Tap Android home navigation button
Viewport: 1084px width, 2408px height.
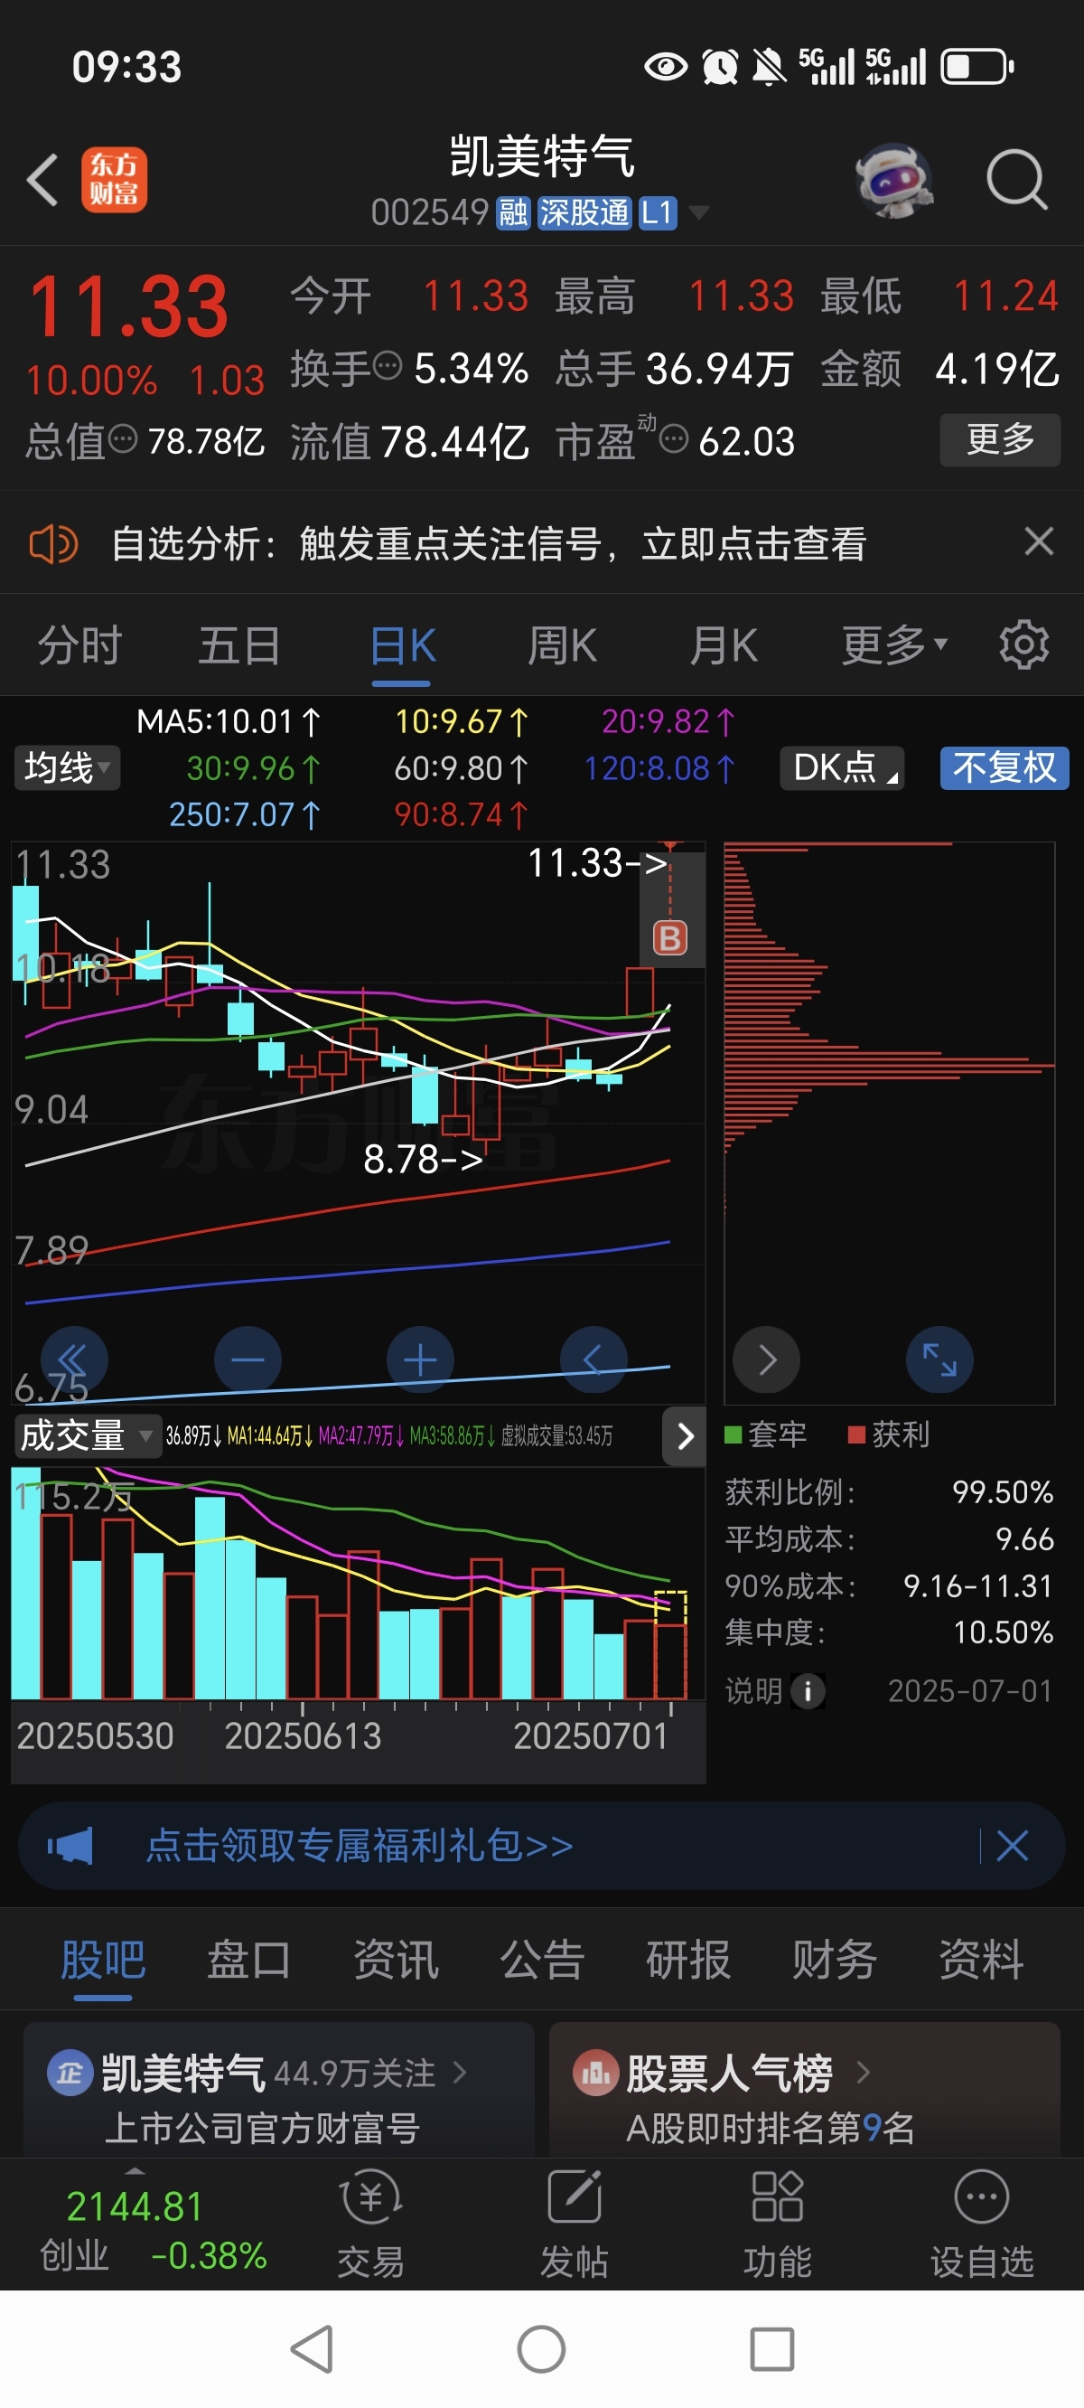(541, 2349)
